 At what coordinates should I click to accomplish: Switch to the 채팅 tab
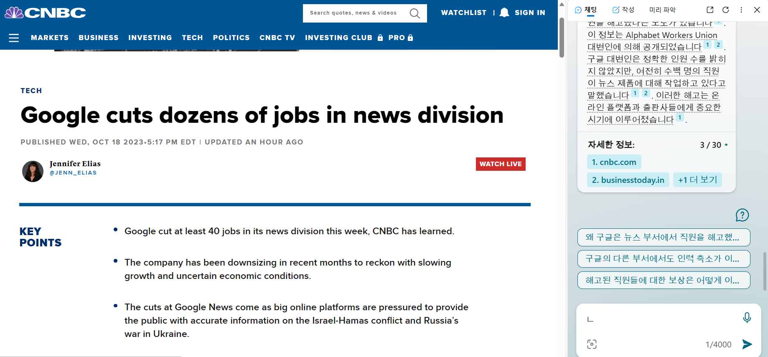(586, 10)
